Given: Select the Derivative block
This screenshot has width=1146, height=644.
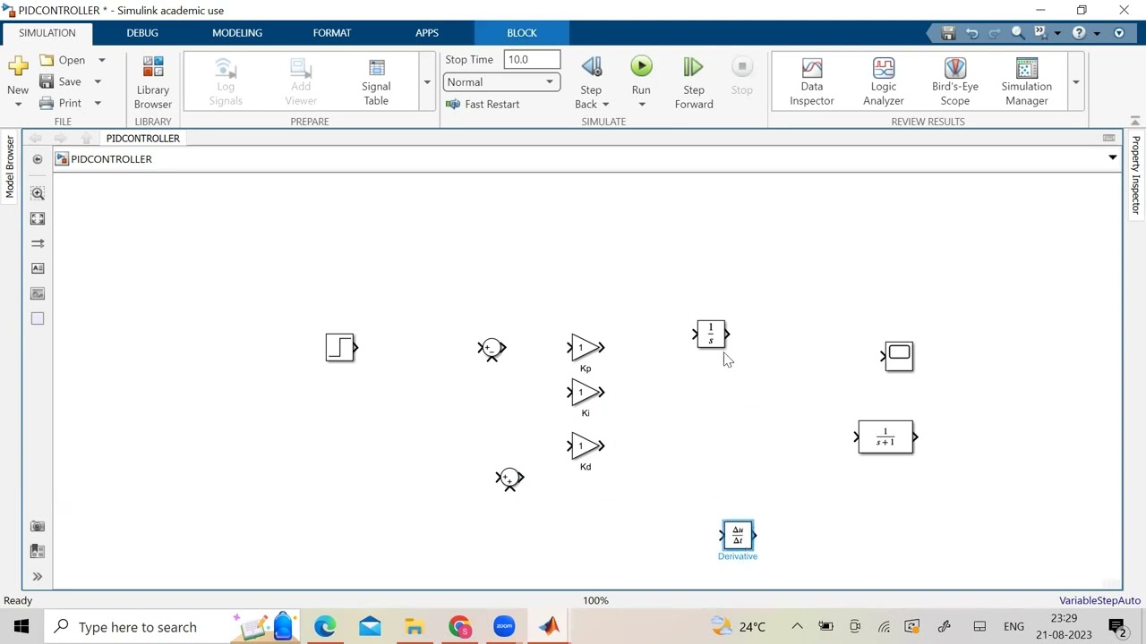Looking at the screenshot, I should point(738,535).
